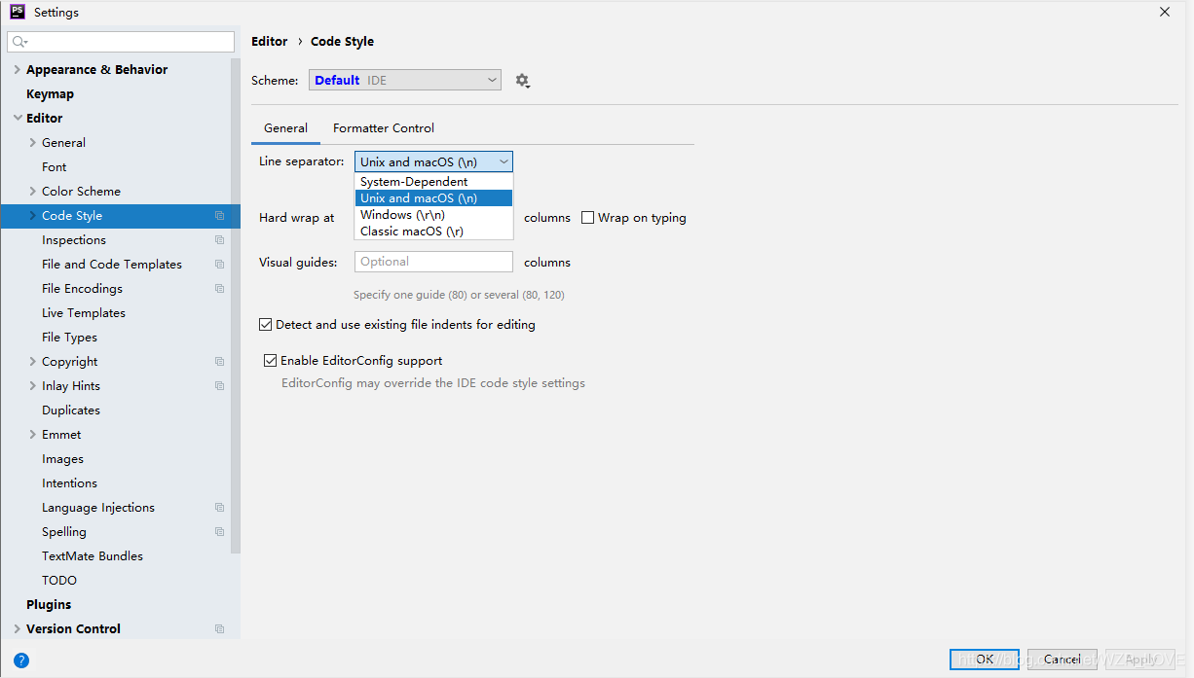
Task: Expand the Color Scheme node
Action: [33, 192]
